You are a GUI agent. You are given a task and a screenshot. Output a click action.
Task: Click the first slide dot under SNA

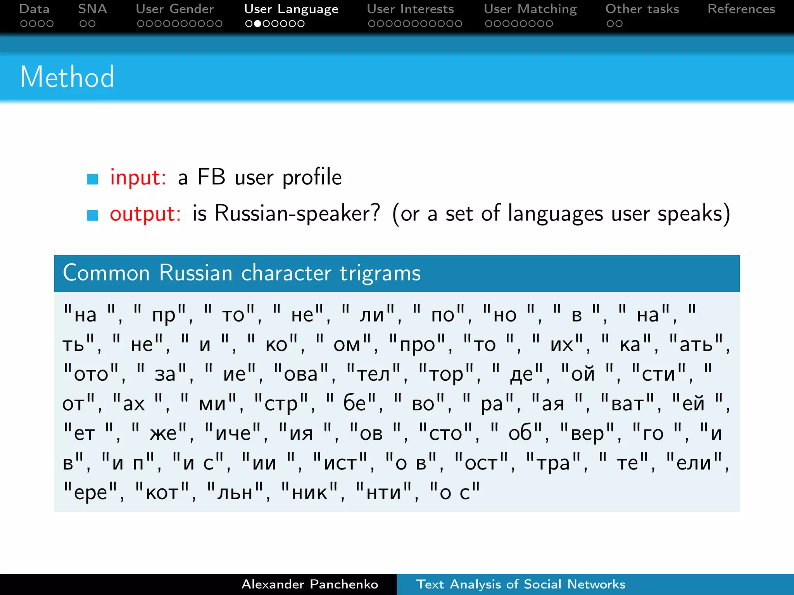pos(83,24)
